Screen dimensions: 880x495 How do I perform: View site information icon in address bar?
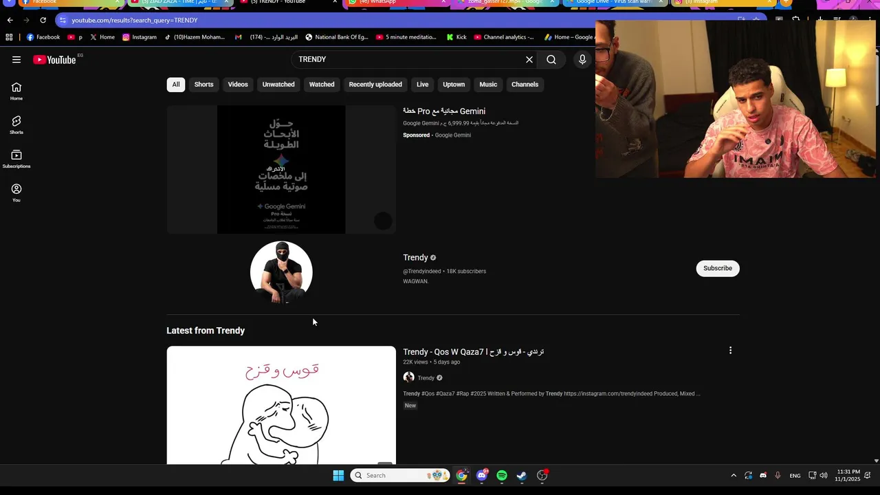(63, 21)
